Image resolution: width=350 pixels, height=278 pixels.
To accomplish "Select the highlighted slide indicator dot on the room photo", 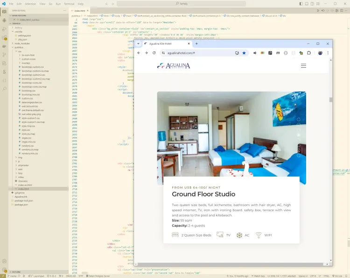I will tap(299, 135).
